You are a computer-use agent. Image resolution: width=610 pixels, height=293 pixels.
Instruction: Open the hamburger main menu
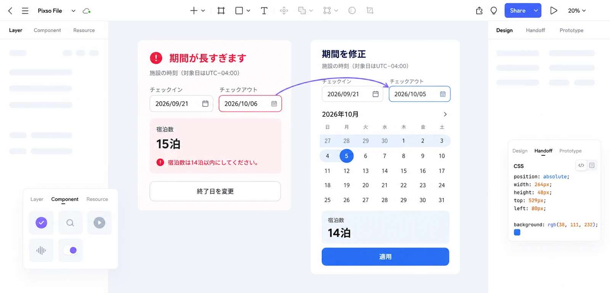point(25,11)
